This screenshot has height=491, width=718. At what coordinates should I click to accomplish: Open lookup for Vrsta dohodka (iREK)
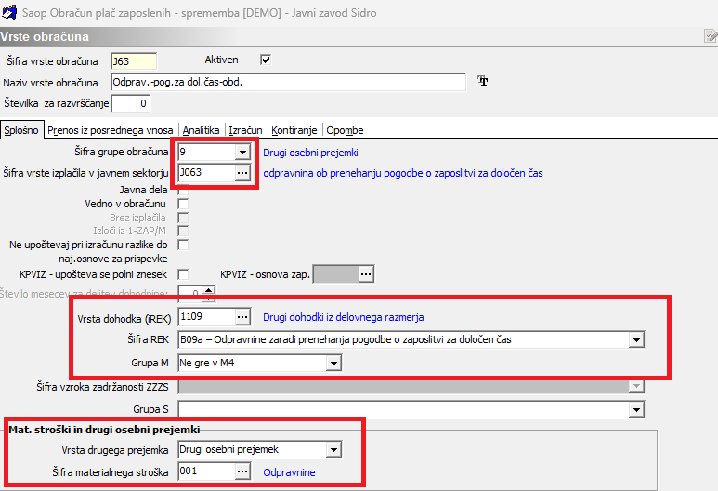[242, 317]
